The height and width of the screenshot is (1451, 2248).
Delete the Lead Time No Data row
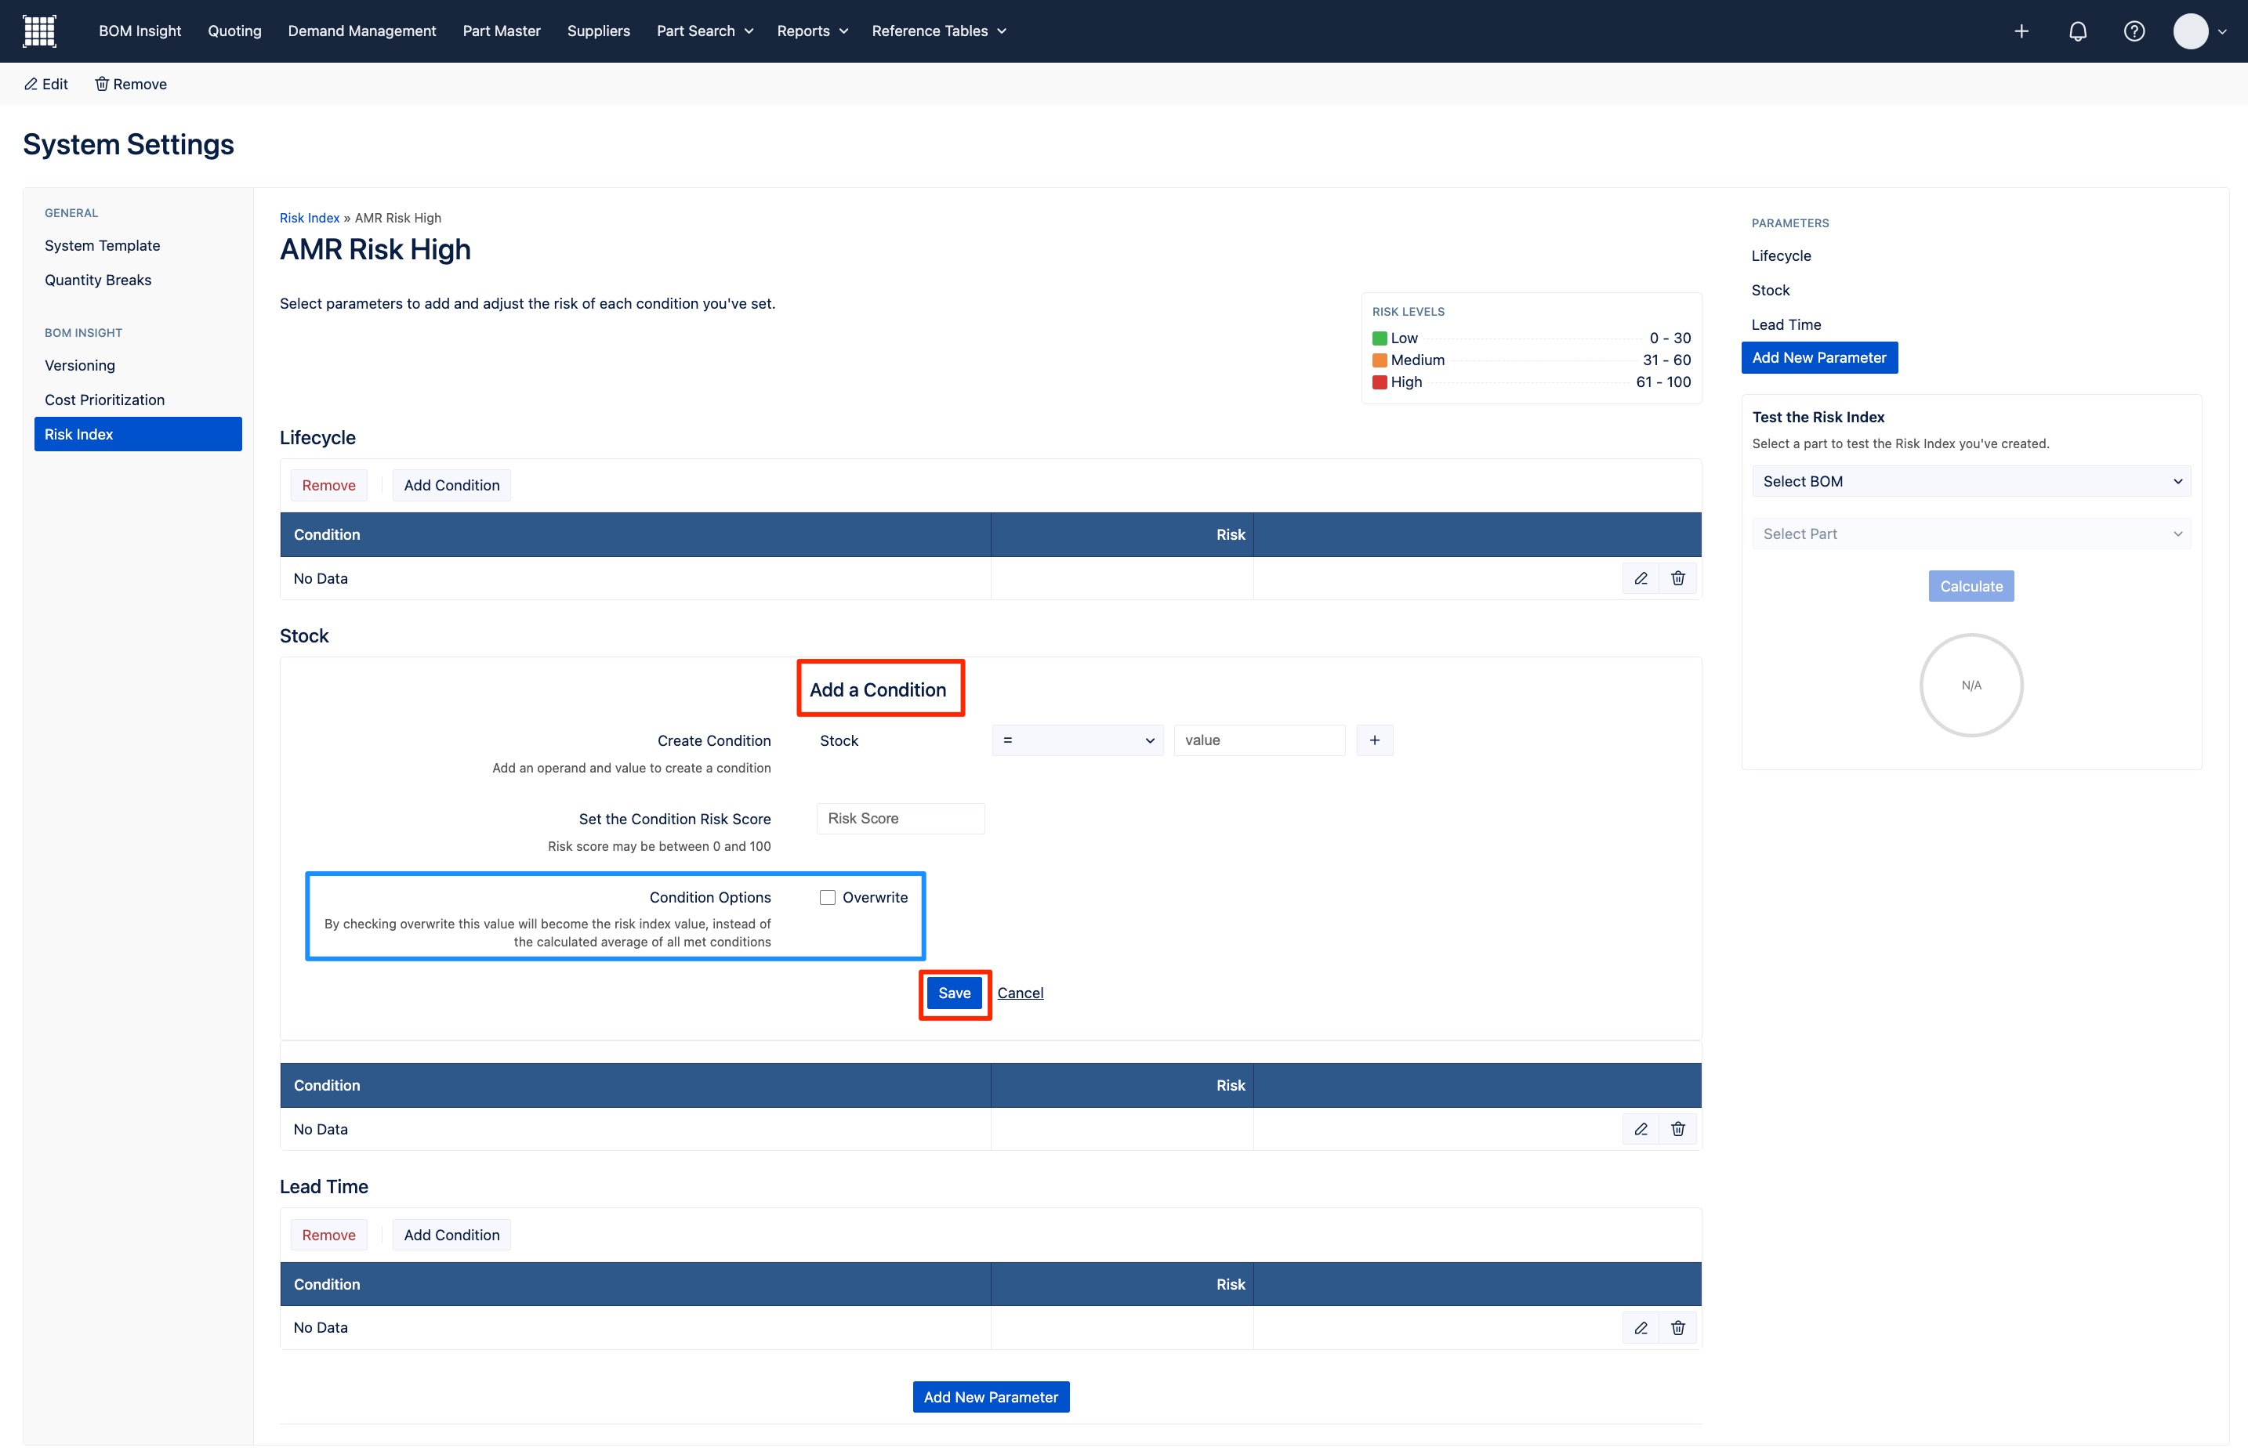(x=1677, y=1327)
